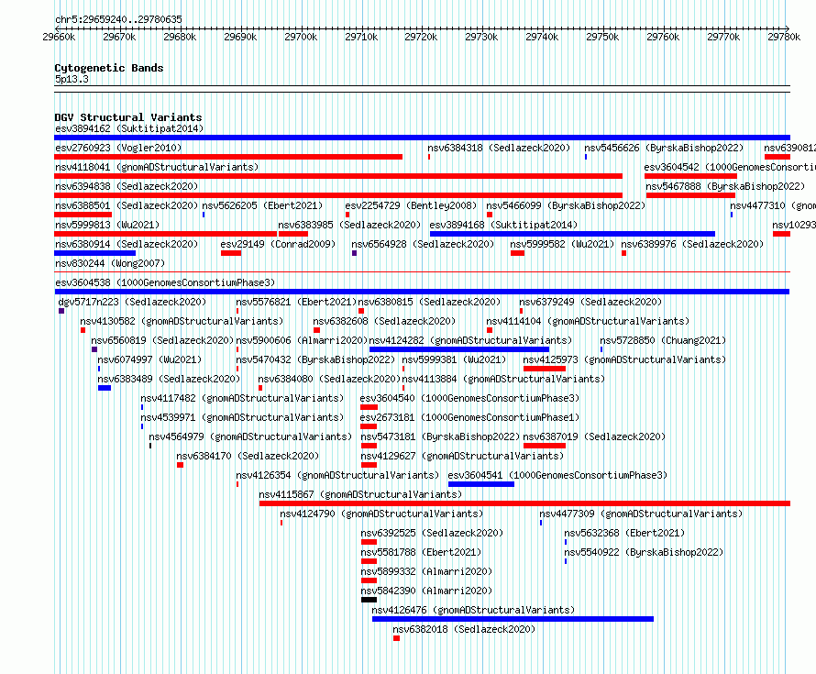Open nsv4126354 gnomAD variant label
The height and width of the screenshot is (674, 816).
[337, 475]
